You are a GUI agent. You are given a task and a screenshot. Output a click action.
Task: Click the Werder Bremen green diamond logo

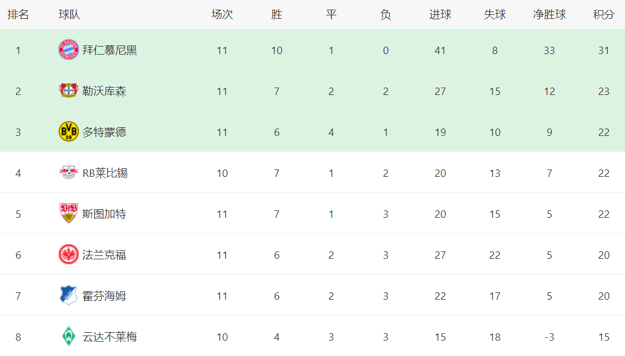point(69,337)
